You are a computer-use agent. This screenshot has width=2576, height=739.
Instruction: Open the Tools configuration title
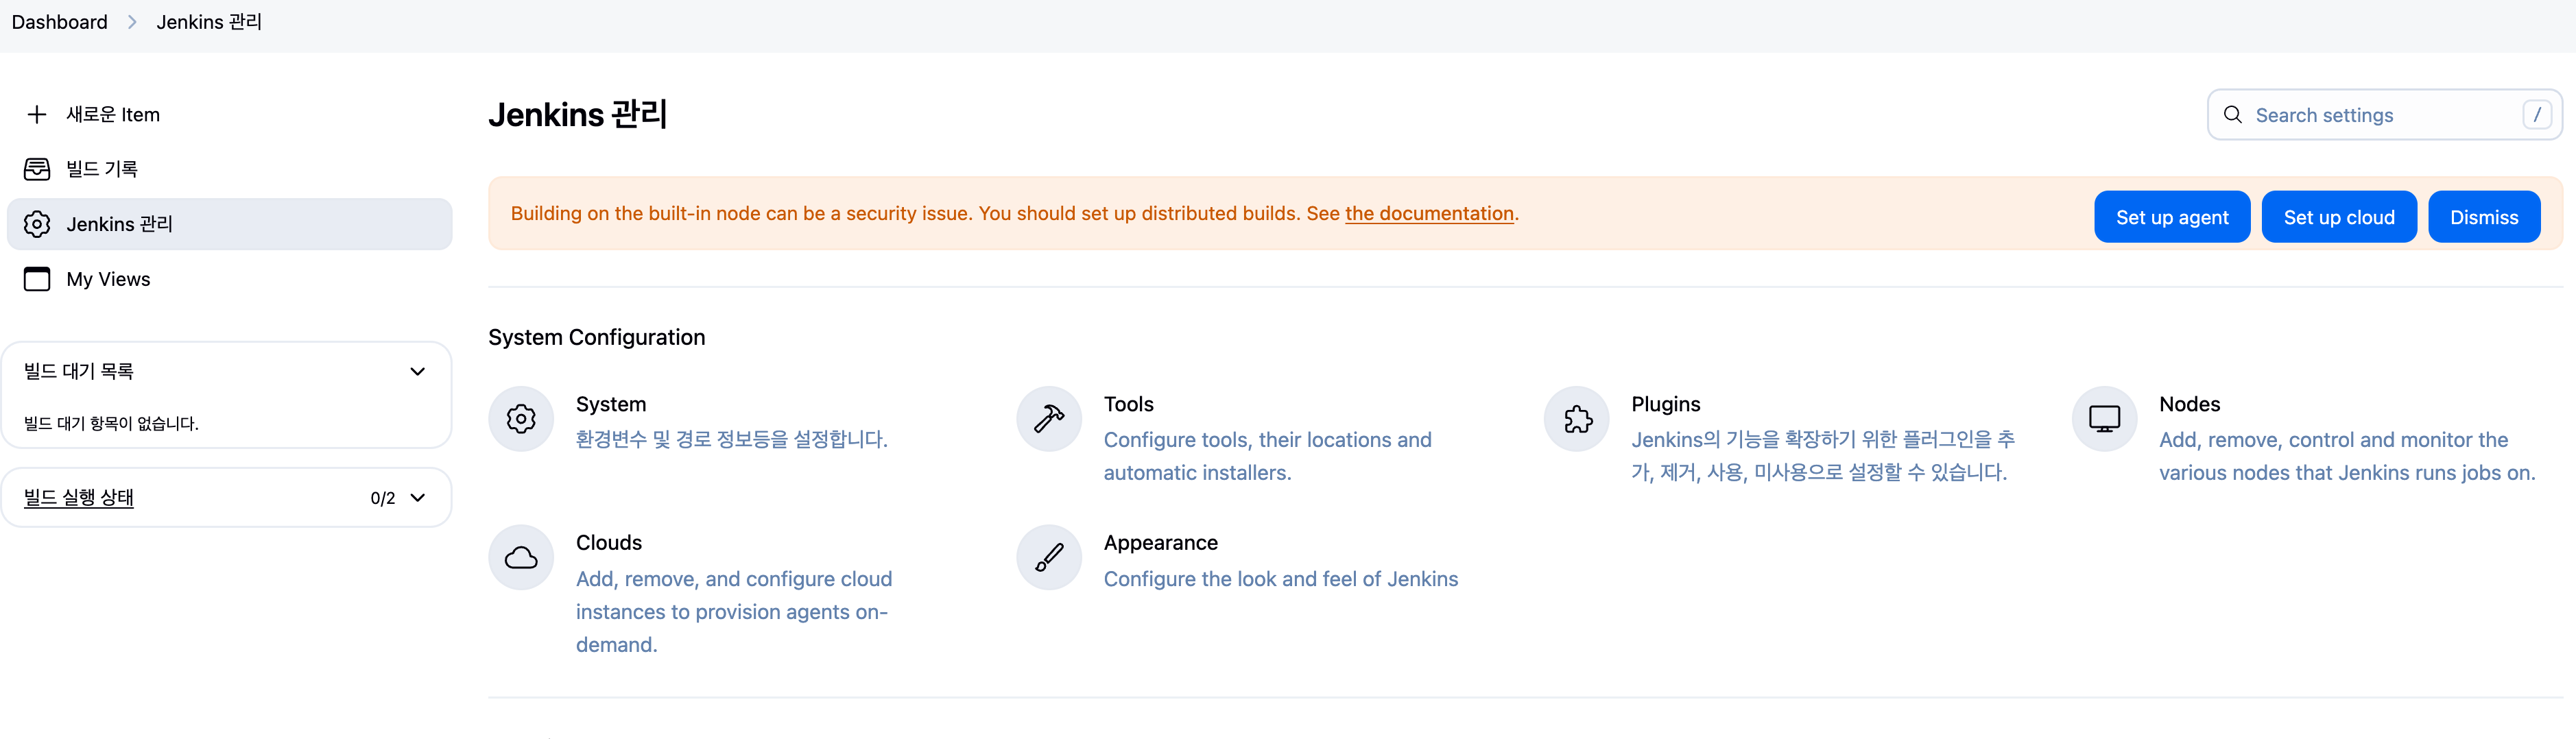(x=1128, y=404)
